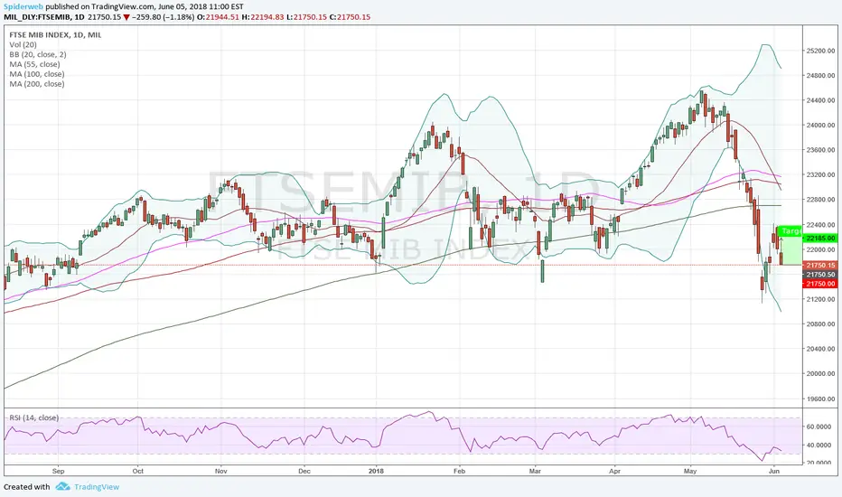Click the 20800.00 price axis label
842x497 pixels.
(x=820, y=324)
